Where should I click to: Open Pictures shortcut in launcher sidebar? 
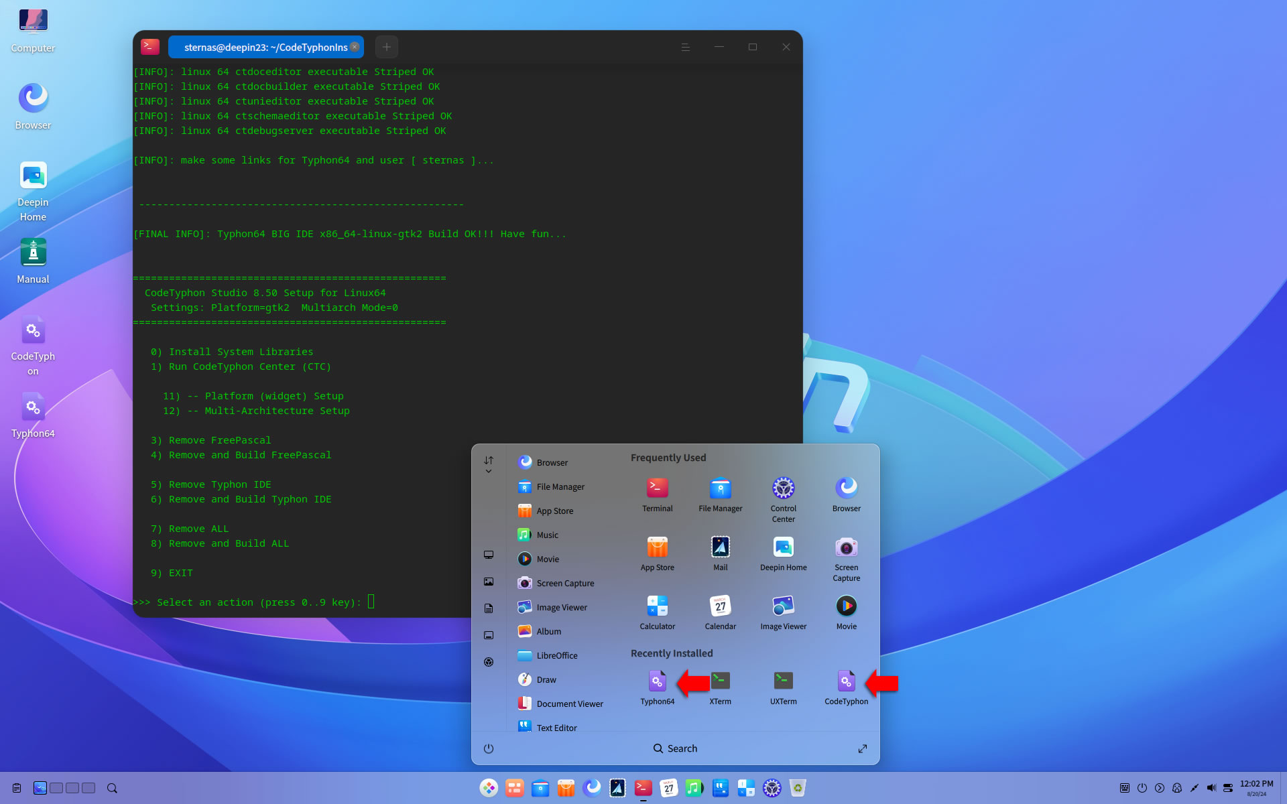pos(489,582)
